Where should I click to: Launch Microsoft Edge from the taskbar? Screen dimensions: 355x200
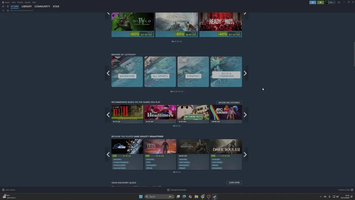point(184,197)
